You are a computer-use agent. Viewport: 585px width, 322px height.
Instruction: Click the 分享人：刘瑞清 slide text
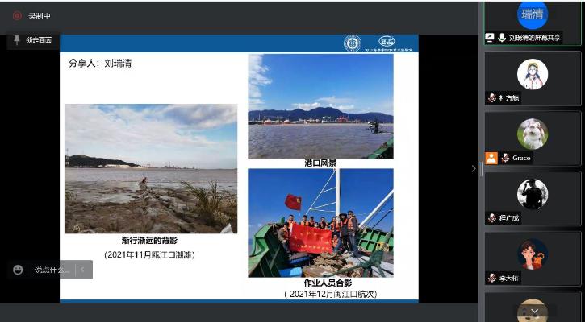pyautogui.click(x=100, y=64)
